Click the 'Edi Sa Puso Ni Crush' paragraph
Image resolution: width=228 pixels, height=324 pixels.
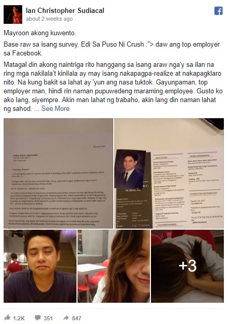[112, 49]
